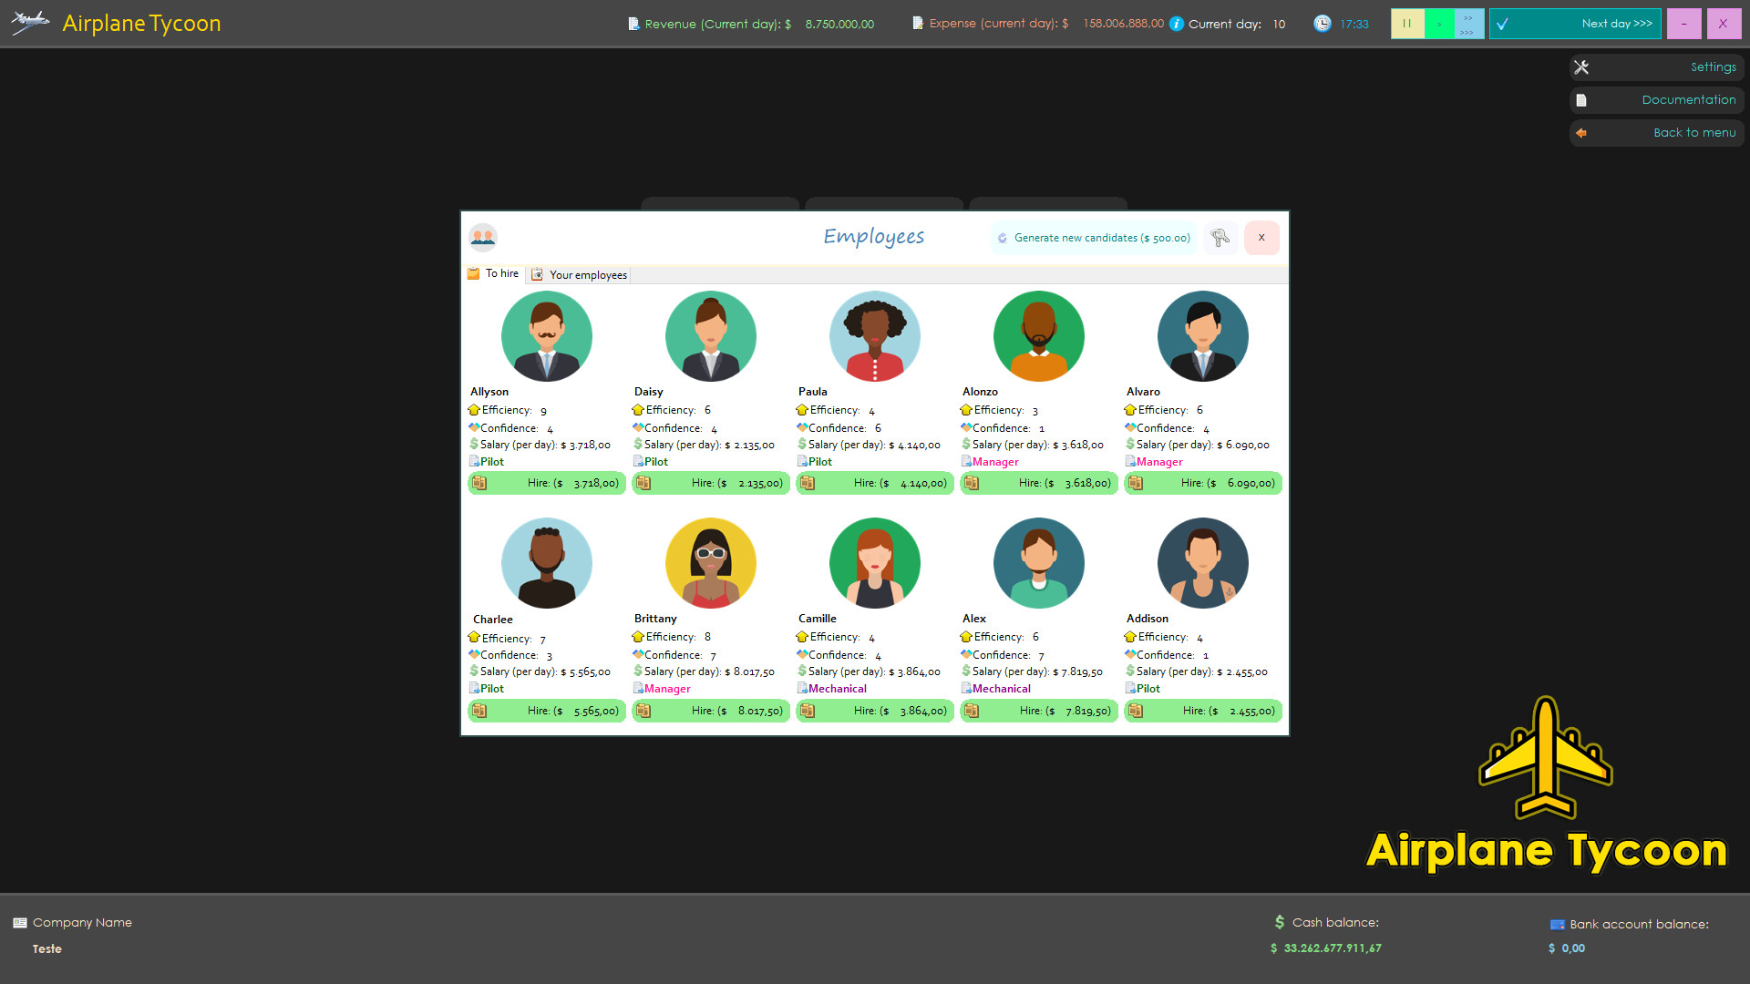Select the To hire tab
Screen dimensions: 1750x984
pyautogui.click(x=493, y=273)
